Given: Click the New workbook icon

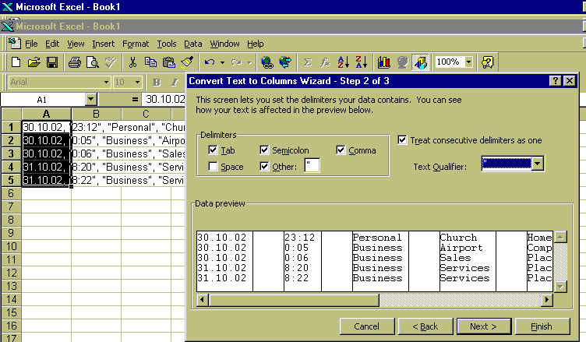Looking at the screenshot, I should [x=16, y=62].
